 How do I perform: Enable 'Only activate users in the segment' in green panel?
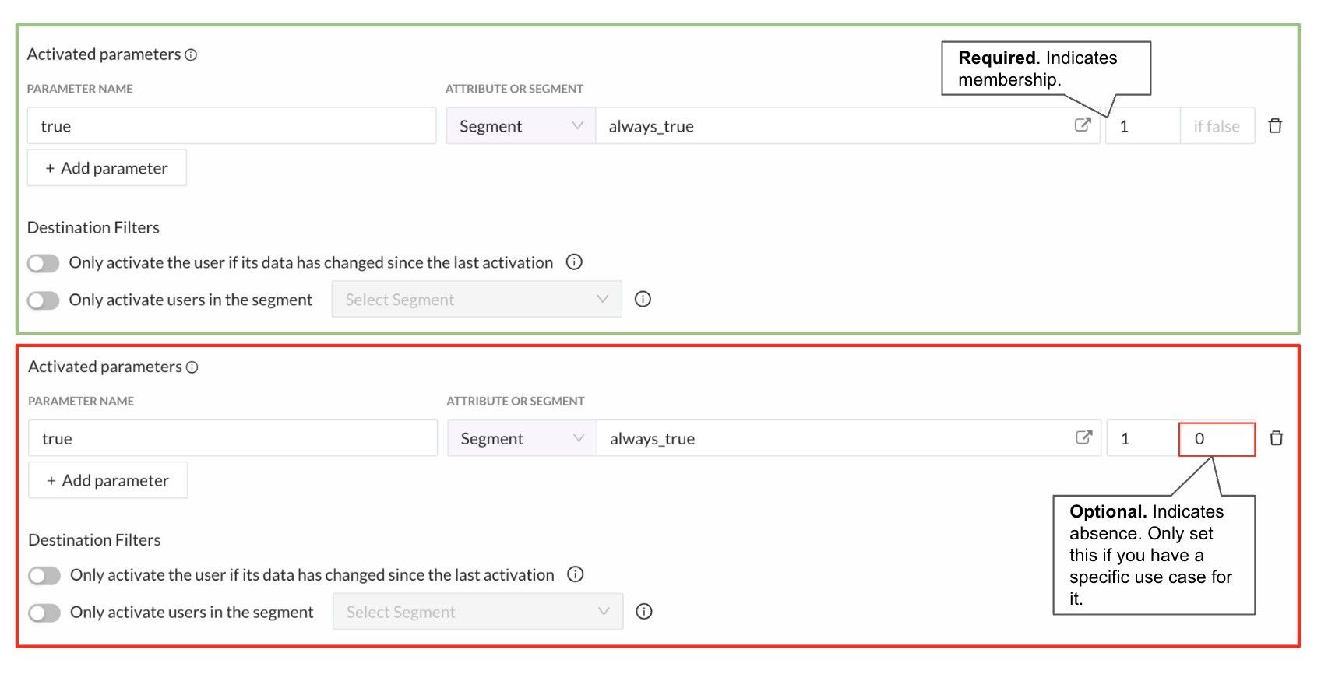pos(44,300)
